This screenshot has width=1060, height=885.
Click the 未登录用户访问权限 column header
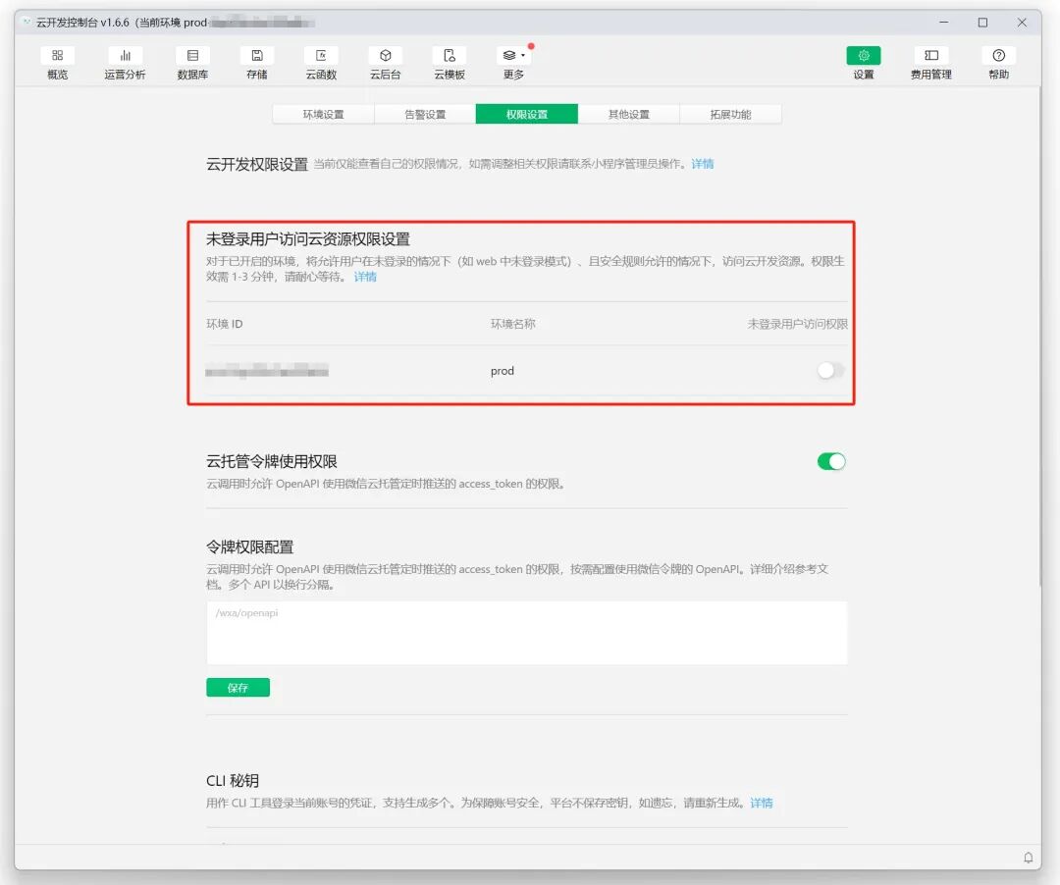(x=797, y=324)
